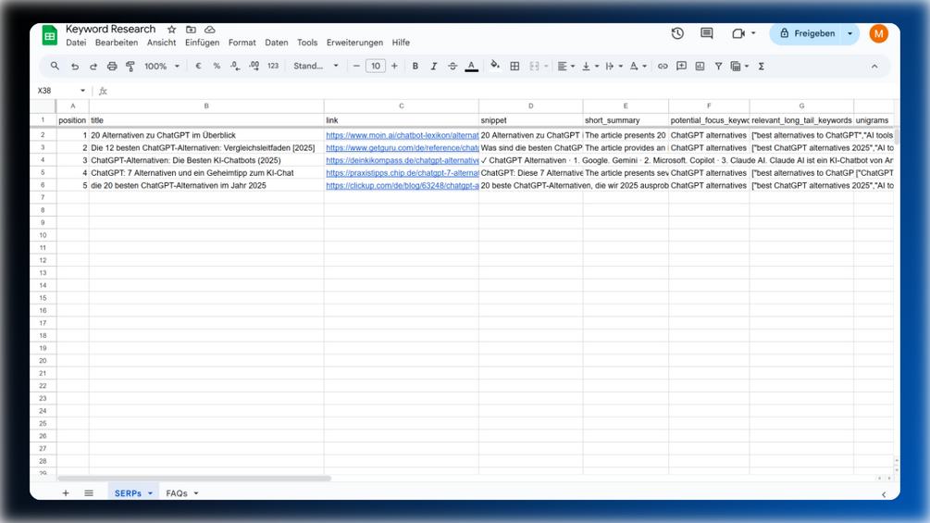Open text wrapping dropdown

point(614,67)
